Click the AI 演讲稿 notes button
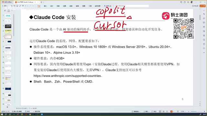This screenshot has height=116, width=207. 33,108
